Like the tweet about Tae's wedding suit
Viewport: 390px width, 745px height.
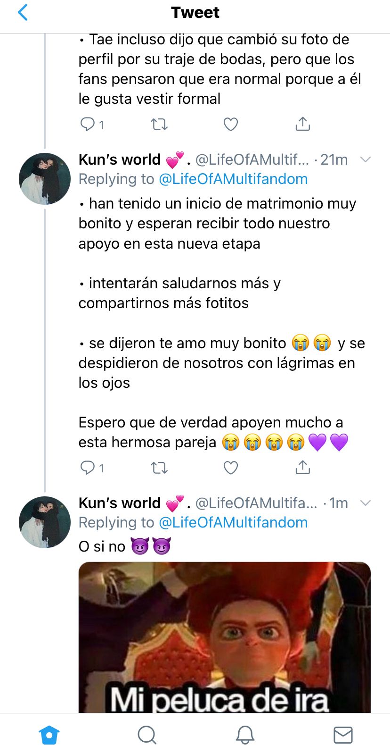[230, 124]
